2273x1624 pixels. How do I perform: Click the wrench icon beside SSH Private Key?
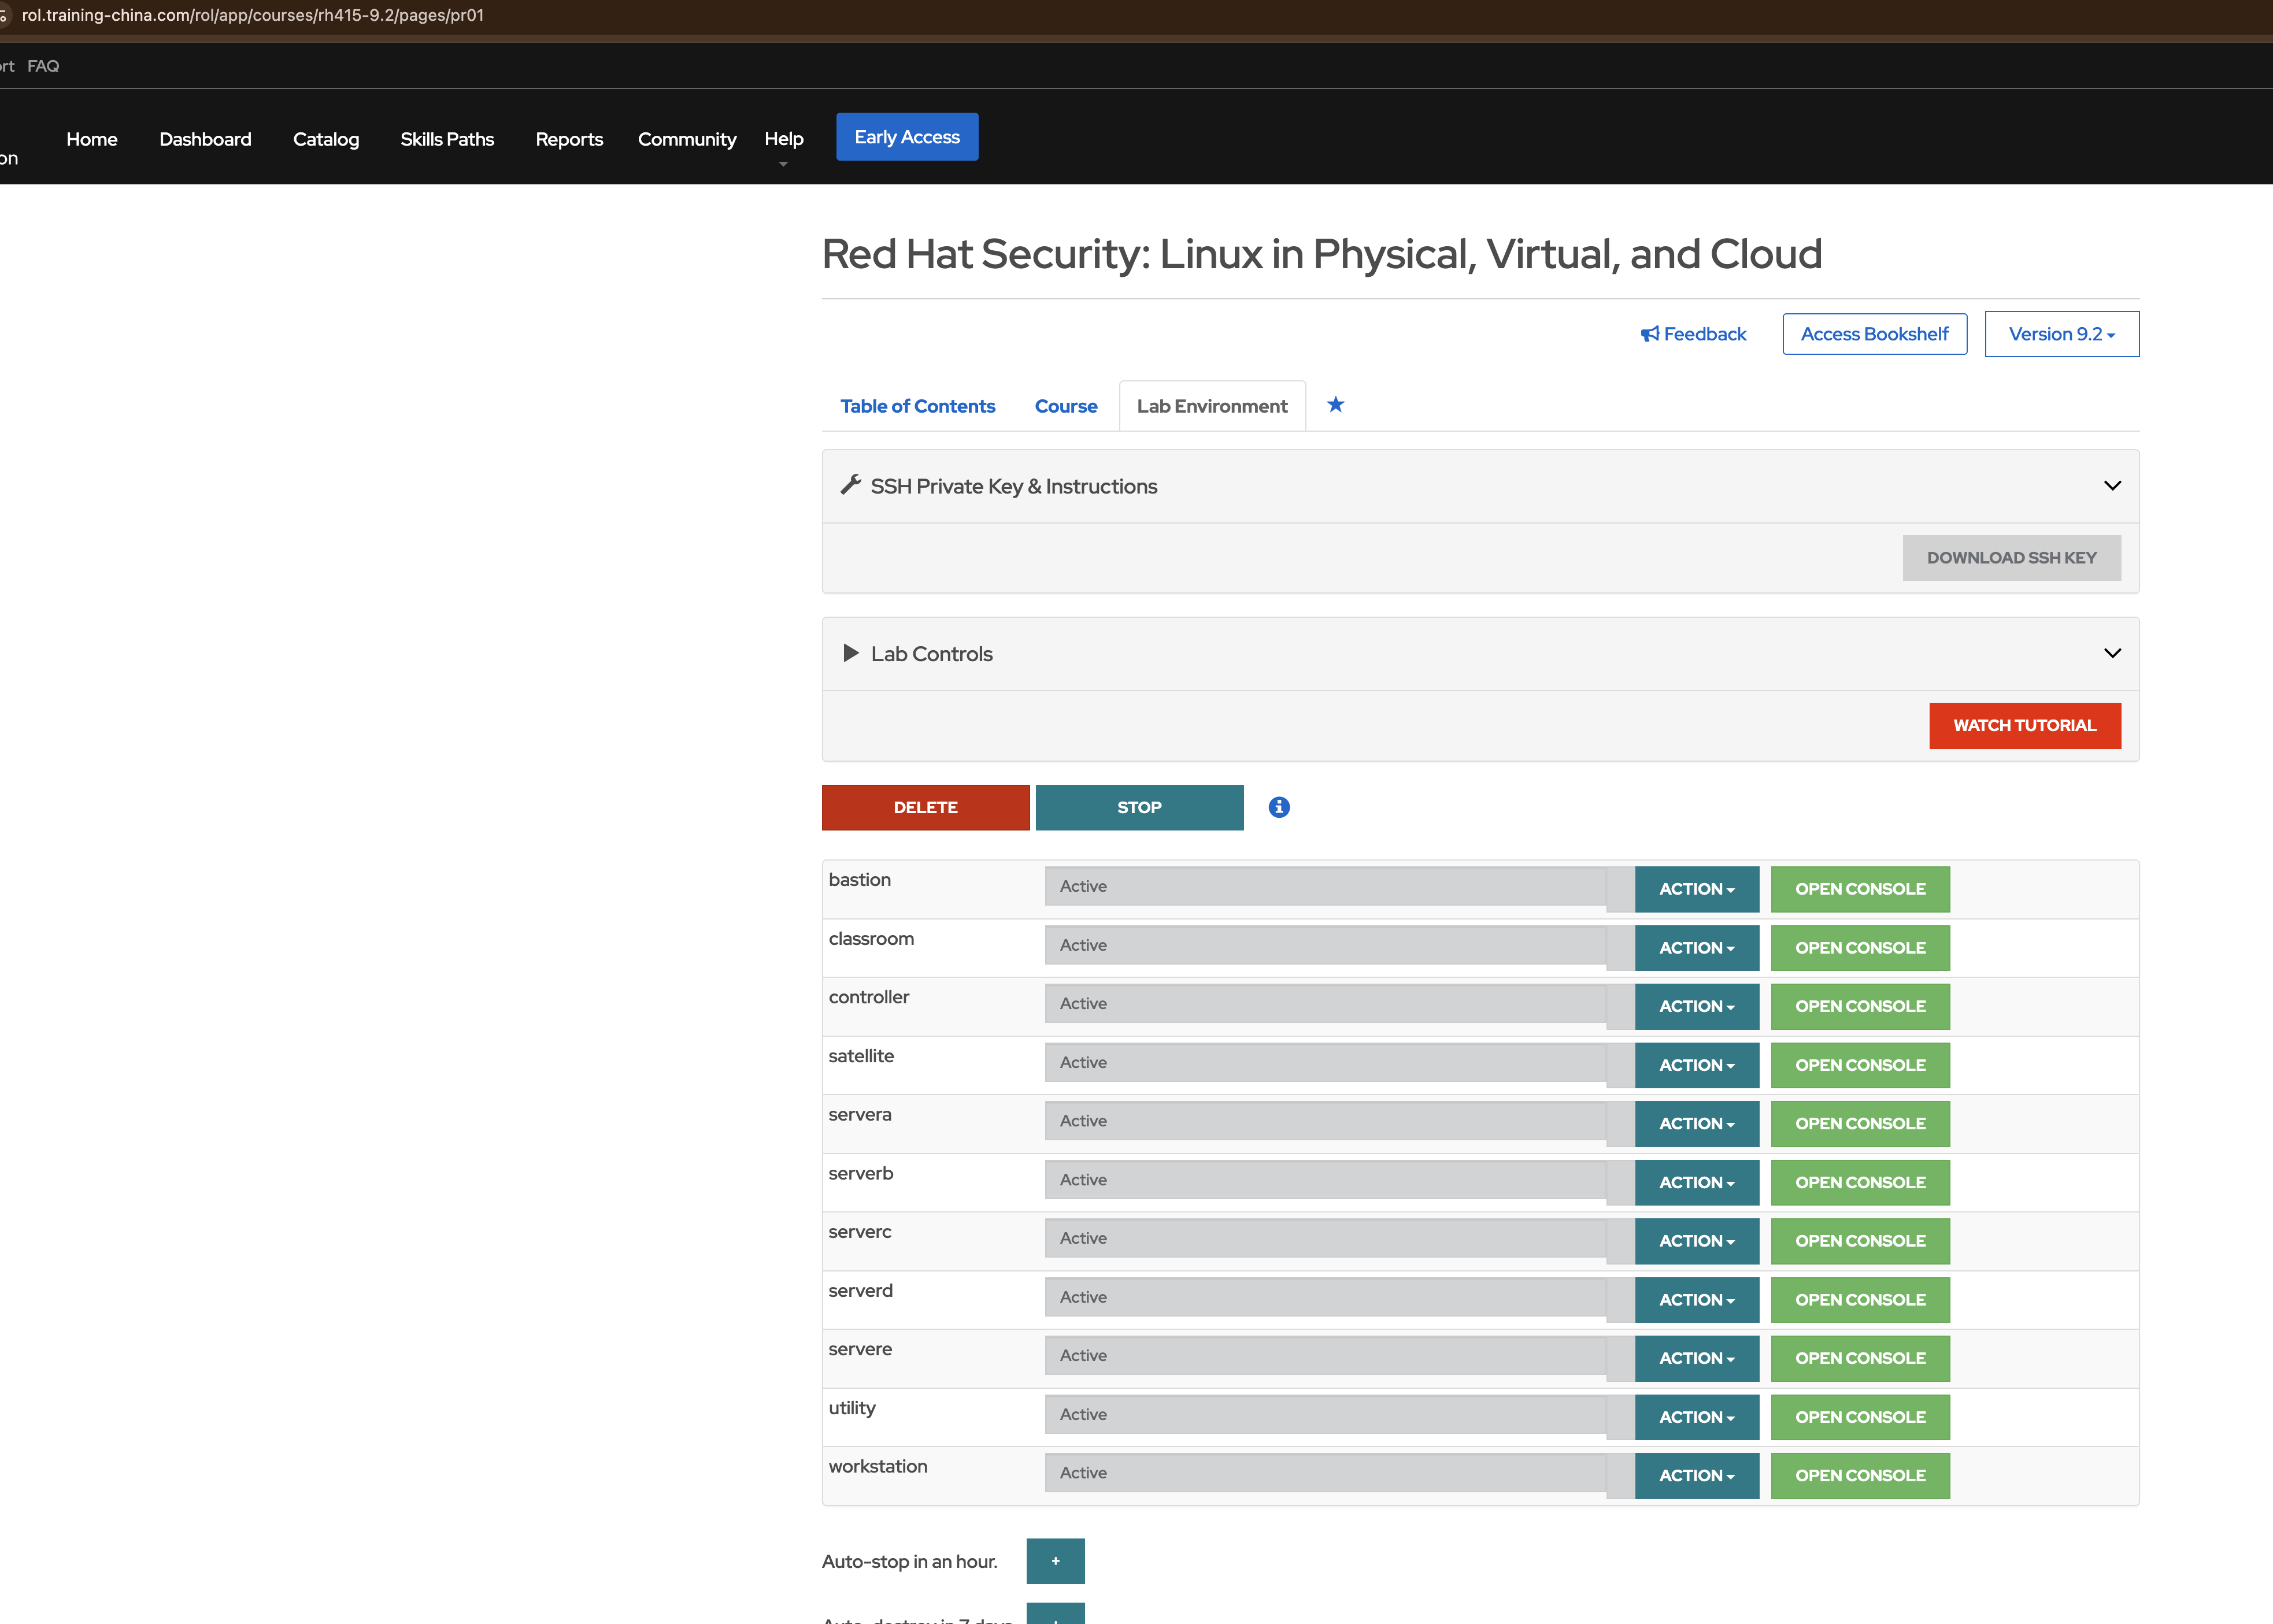(x=850, y=485)
